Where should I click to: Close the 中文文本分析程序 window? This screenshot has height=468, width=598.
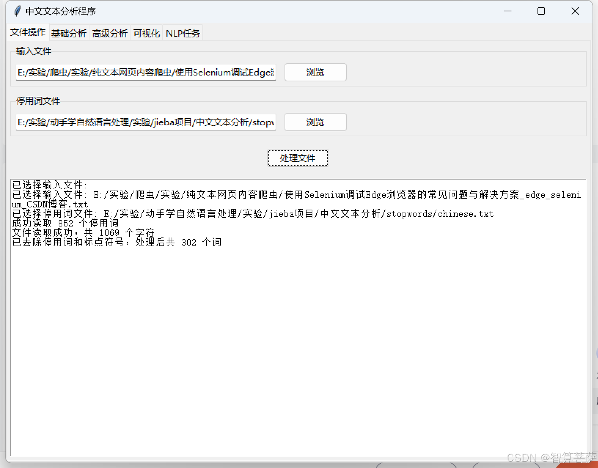[575, 11]
